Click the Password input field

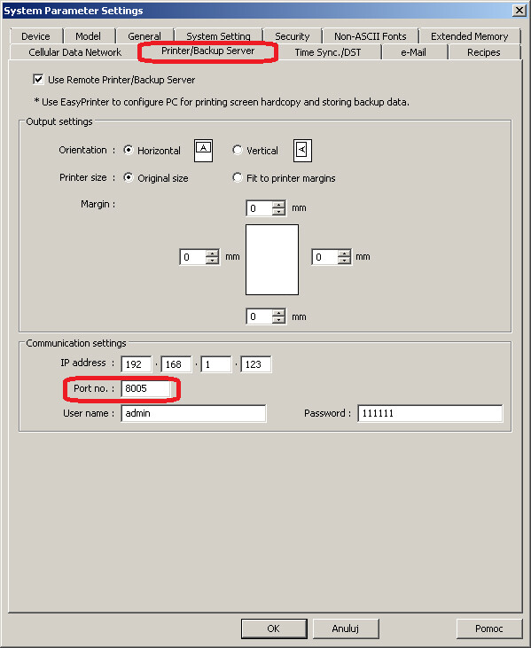click(x=430, y=413)
